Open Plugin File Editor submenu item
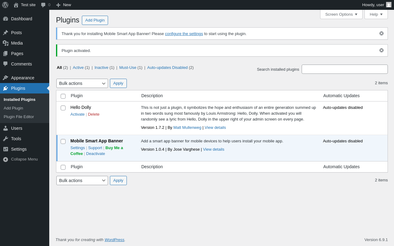The width and height of the screenshot is (394, 246). [x=19, y=117]
